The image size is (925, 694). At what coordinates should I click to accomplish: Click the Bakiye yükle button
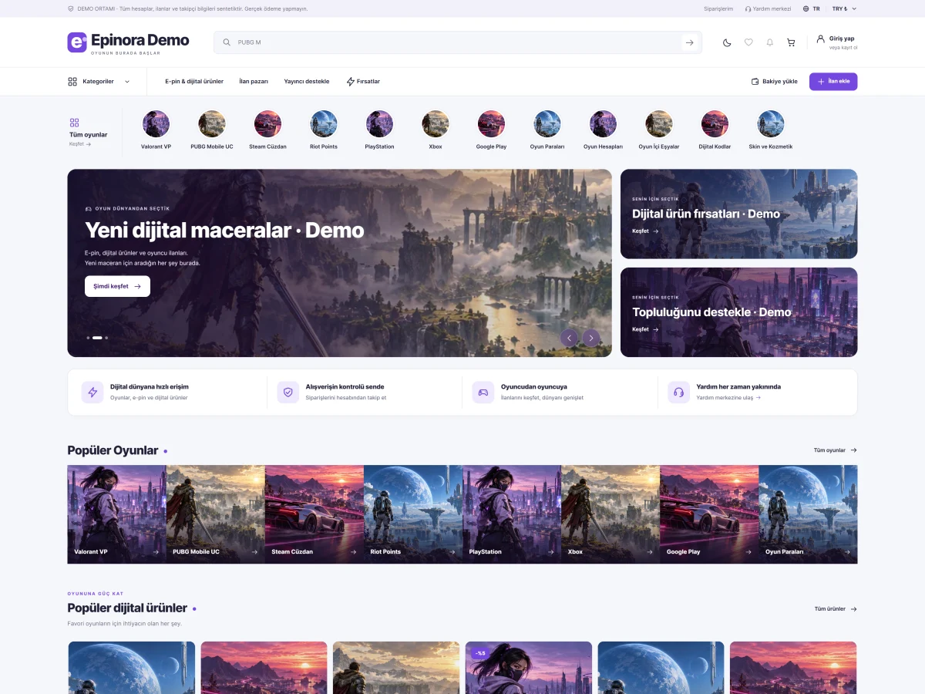click(775, 82)
